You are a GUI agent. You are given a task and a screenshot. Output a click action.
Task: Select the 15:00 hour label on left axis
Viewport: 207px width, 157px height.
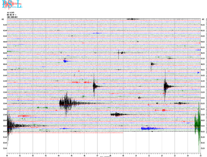(x=4, y=104)
